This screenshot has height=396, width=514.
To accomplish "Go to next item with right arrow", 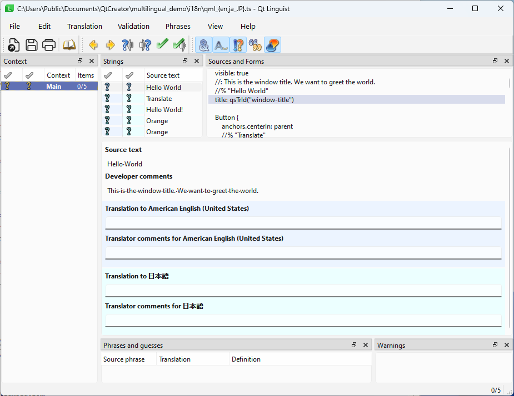I will pos(110,45).
